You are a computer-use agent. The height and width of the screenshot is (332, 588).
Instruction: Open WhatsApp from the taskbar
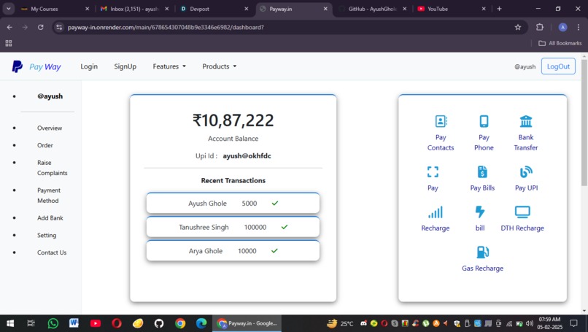point(53,323)
